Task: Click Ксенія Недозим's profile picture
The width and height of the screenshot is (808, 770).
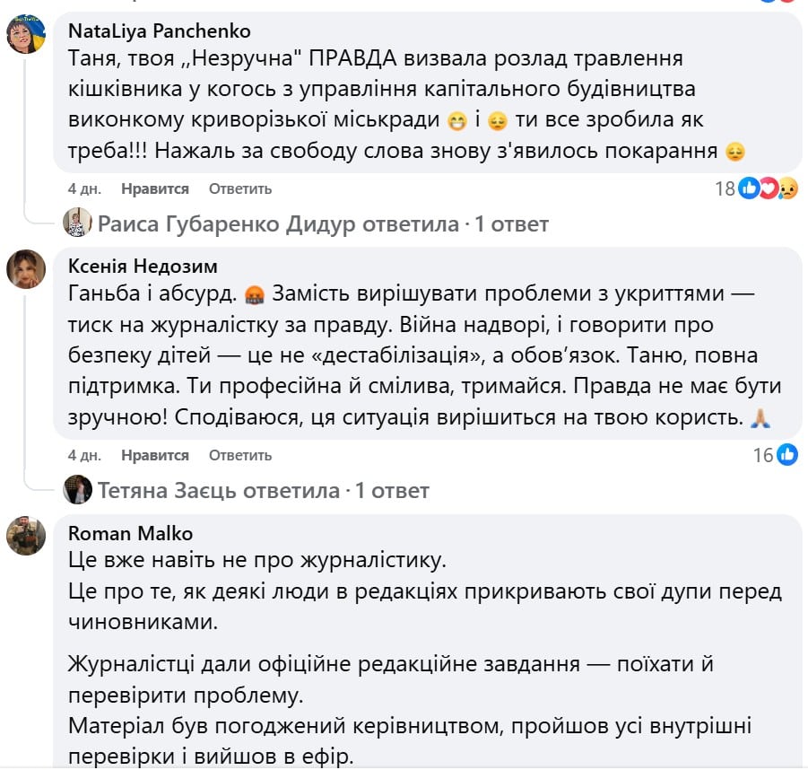Action: coord(26,268)
